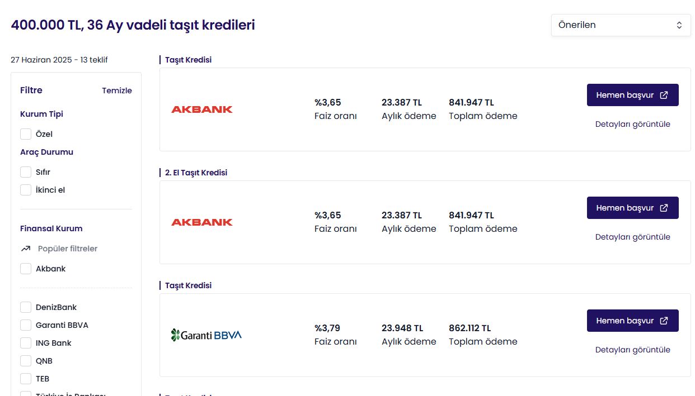695x396 pixels.
Task: Click external link icon on first Hemen başvur
Action: pyautogui.click(x=664, y=95)
